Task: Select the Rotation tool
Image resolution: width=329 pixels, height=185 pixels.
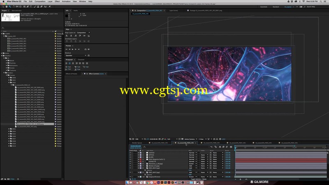Action: [x=14, y=7]
